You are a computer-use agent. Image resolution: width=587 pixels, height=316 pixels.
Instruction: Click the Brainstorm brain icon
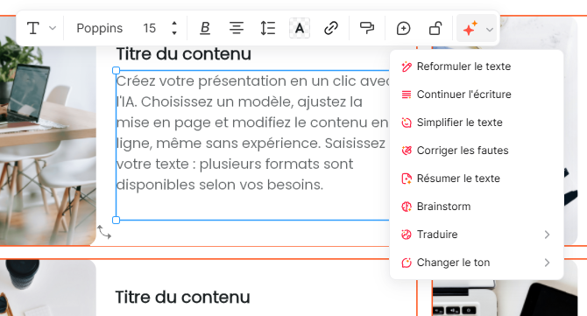(407, 207)
